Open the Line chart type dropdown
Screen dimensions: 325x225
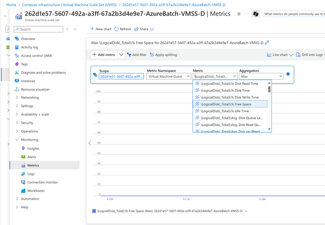pos(279,55)
